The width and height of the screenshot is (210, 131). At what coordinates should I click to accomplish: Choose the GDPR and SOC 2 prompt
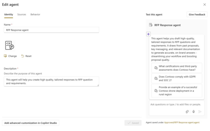point(177,79)
